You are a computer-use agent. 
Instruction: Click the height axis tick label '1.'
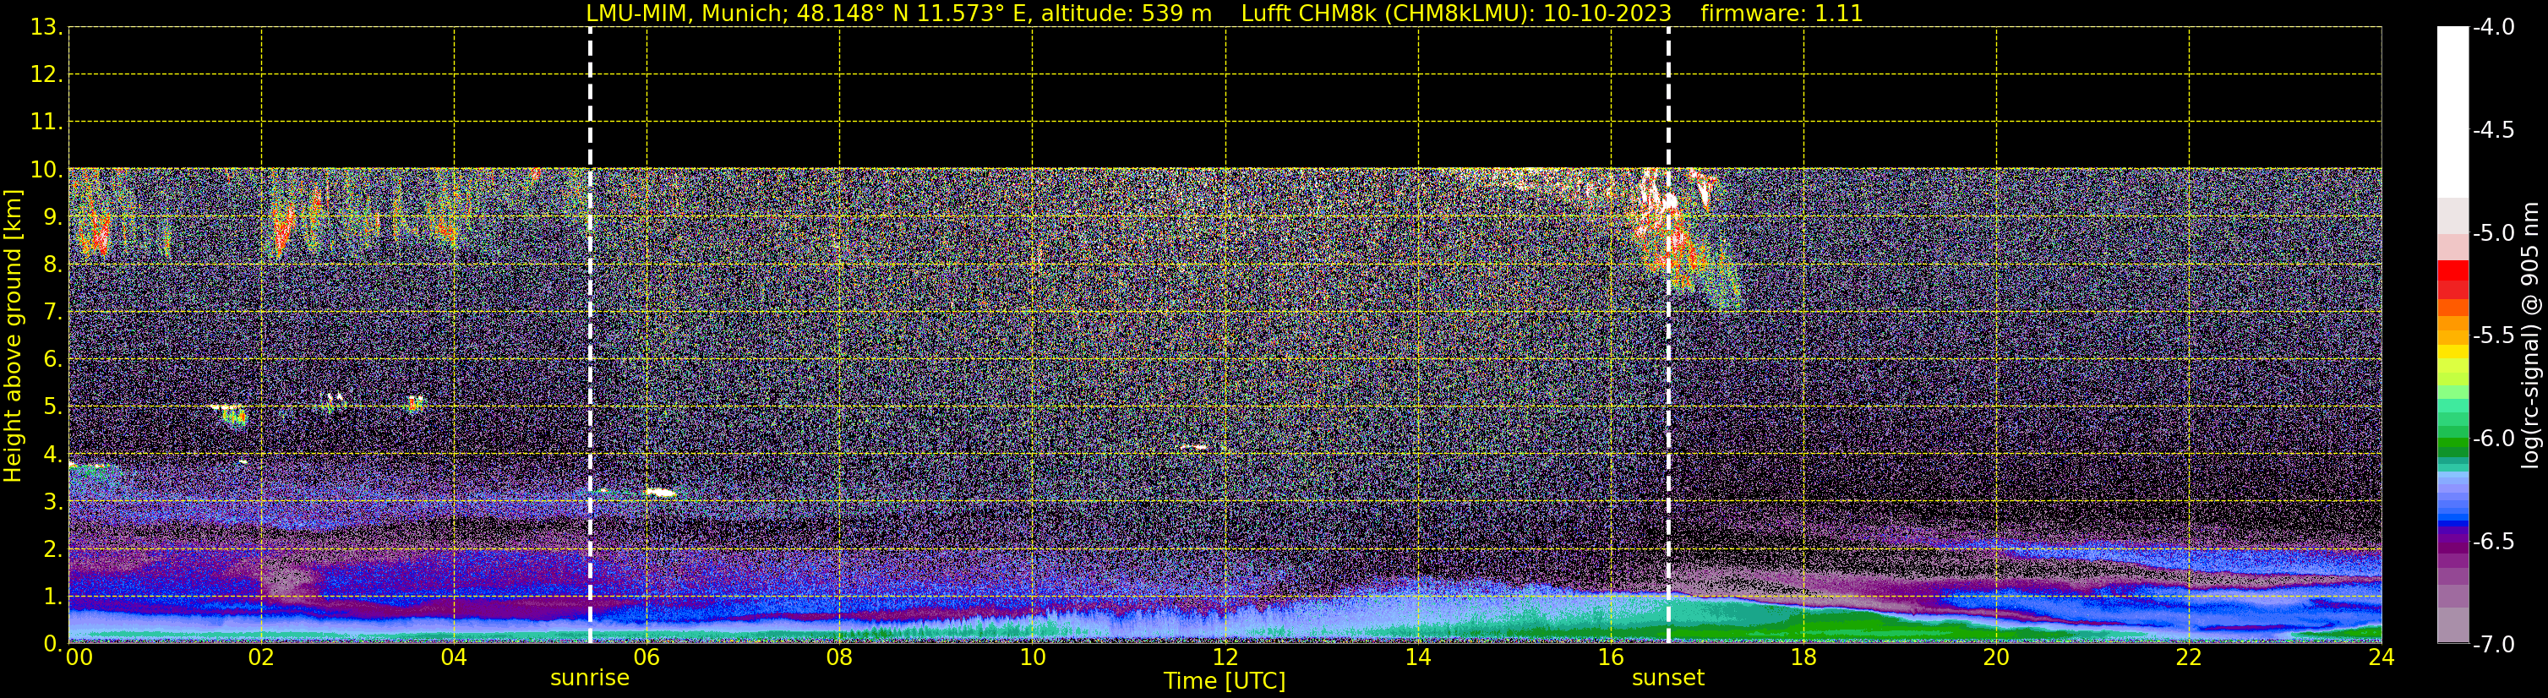(x=52, y=597)
